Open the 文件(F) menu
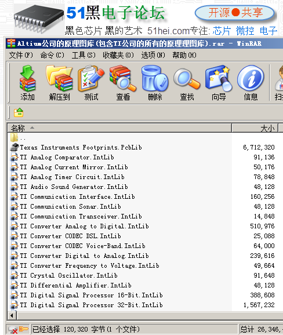This screenshot has width=283, height=335. 21,55
